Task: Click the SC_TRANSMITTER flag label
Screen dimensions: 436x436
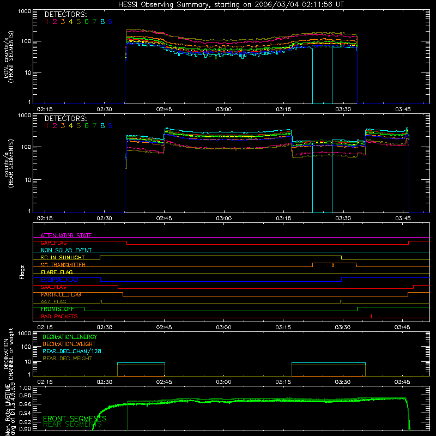Action: coord(63,265)
